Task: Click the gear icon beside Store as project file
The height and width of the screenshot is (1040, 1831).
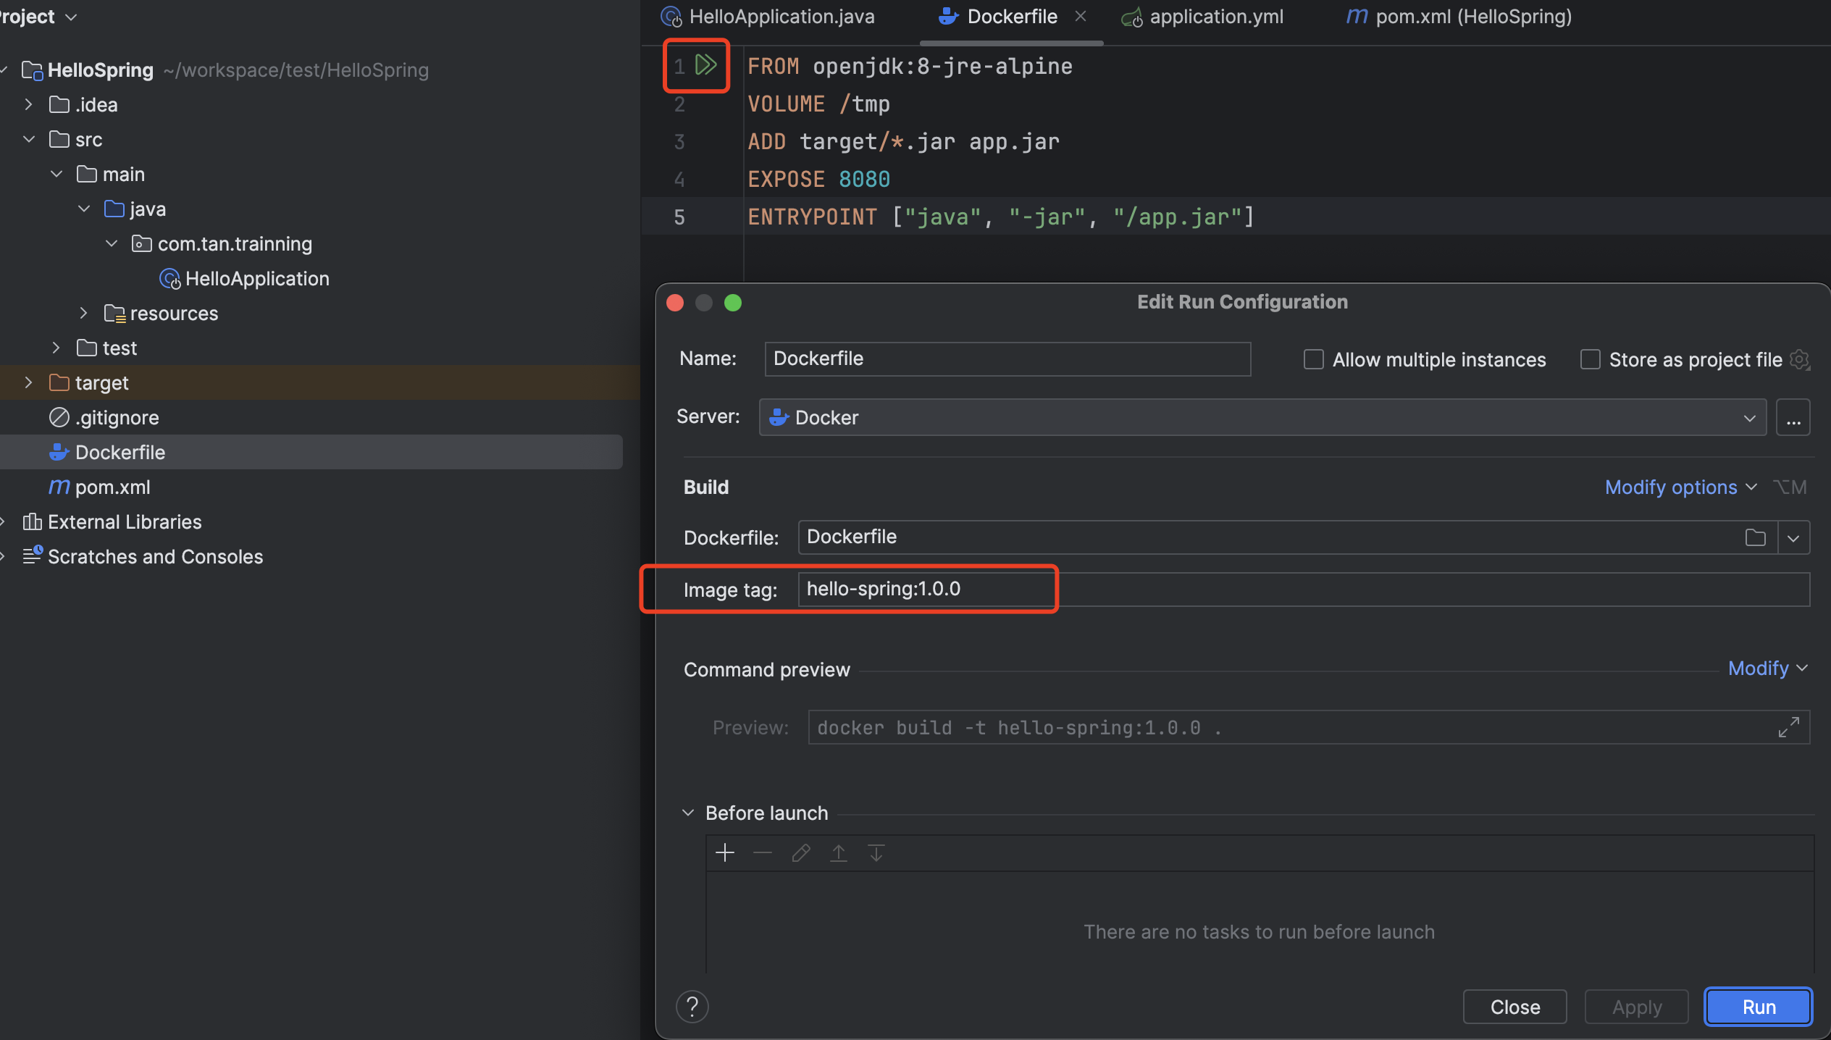Action: tap(1800, 359)
